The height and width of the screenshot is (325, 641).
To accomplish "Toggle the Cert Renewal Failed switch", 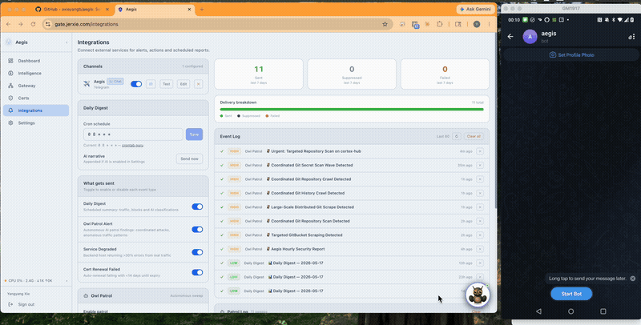I will 197,272.
